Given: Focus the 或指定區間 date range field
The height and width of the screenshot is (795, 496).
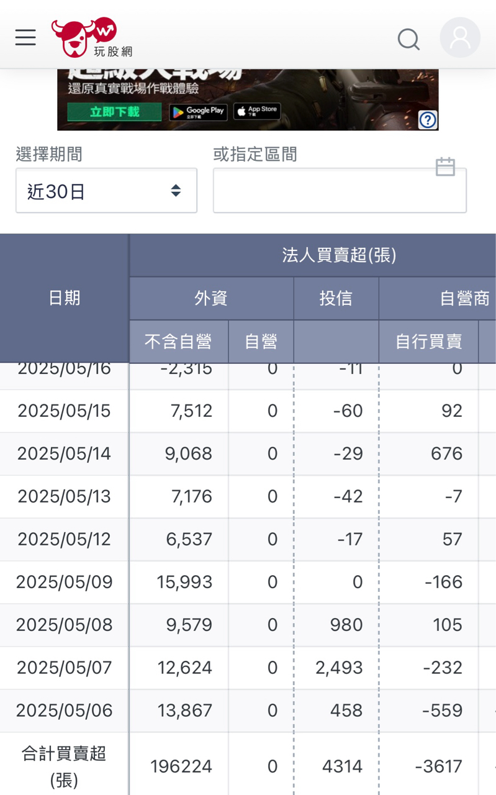Looking at the screenshot, I should [340, 191].
